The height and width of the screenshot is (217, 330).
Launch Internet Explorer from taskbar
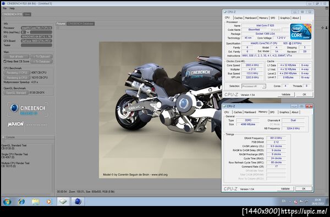point(21,202)
